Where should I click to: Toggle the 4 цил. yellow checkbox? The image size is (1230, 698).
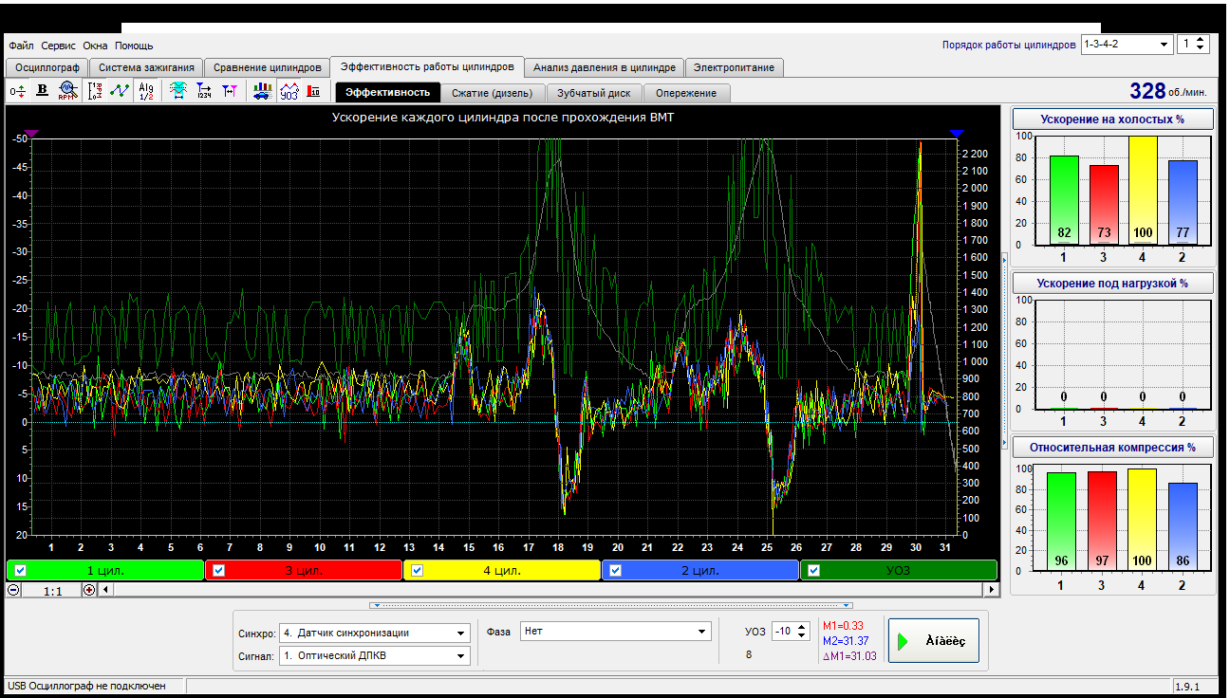pos(418,570)
